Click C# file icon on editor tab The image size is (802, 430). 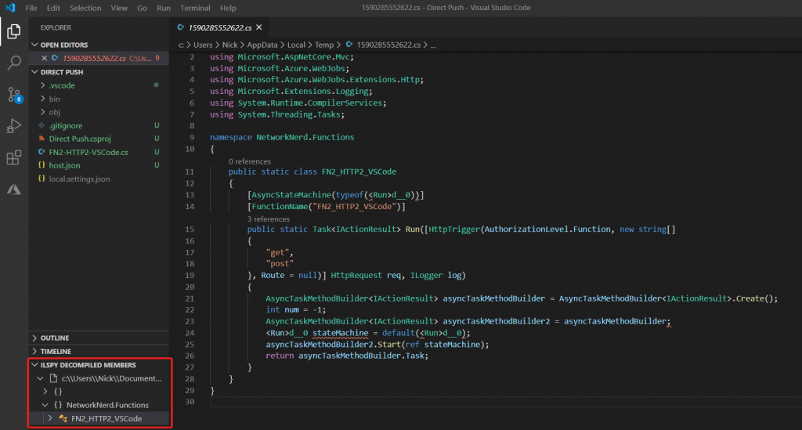[x=181, y=27]
